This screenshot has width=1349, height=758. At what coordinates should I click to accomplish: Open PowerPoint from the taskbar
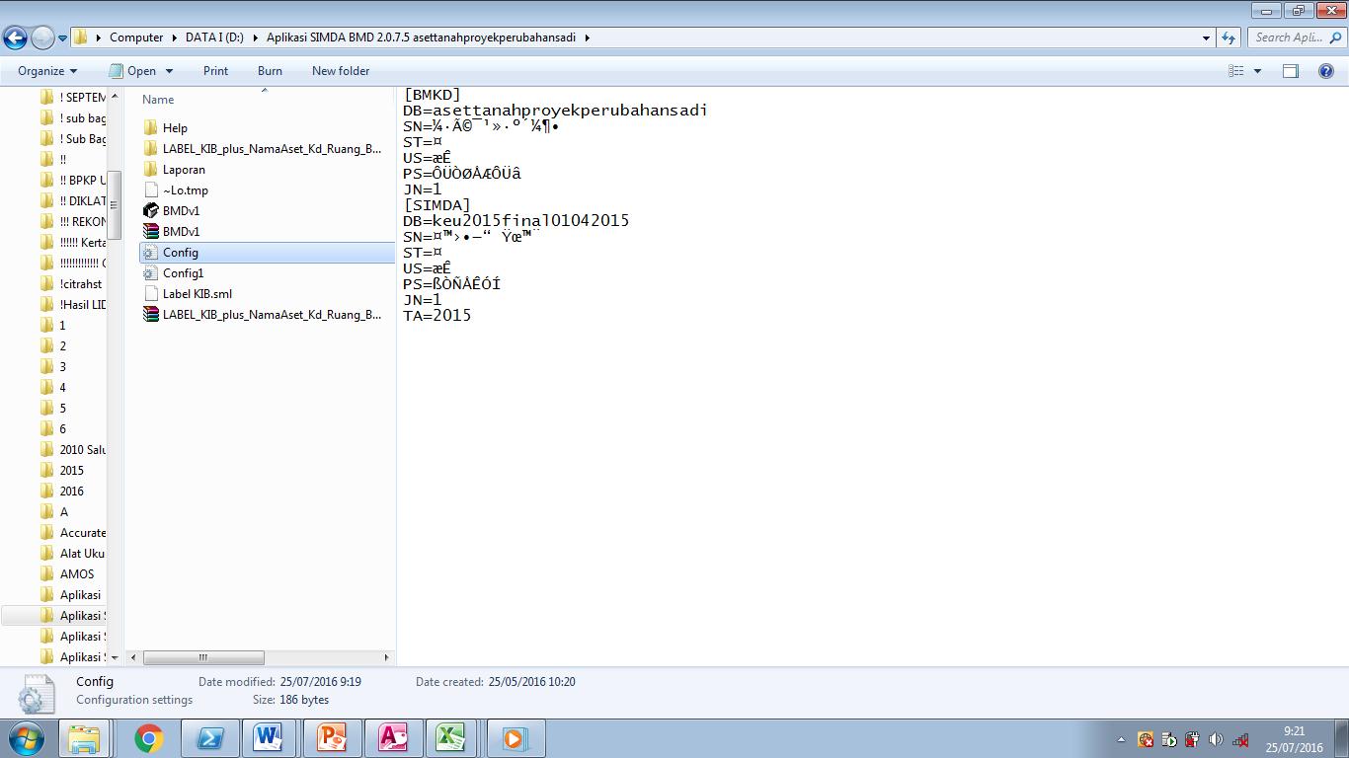pos(330,738)
